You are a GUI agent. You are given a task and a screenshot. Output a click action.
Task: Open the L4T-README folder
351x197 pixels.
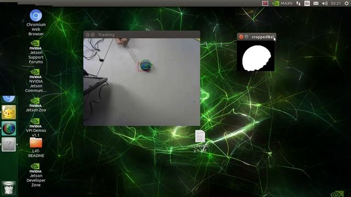pyautogui.click(x=36, y=147)
